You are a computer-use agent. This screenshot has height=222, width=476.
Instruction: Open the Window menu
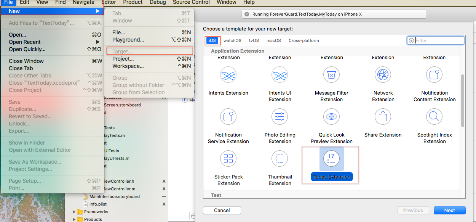227,2
